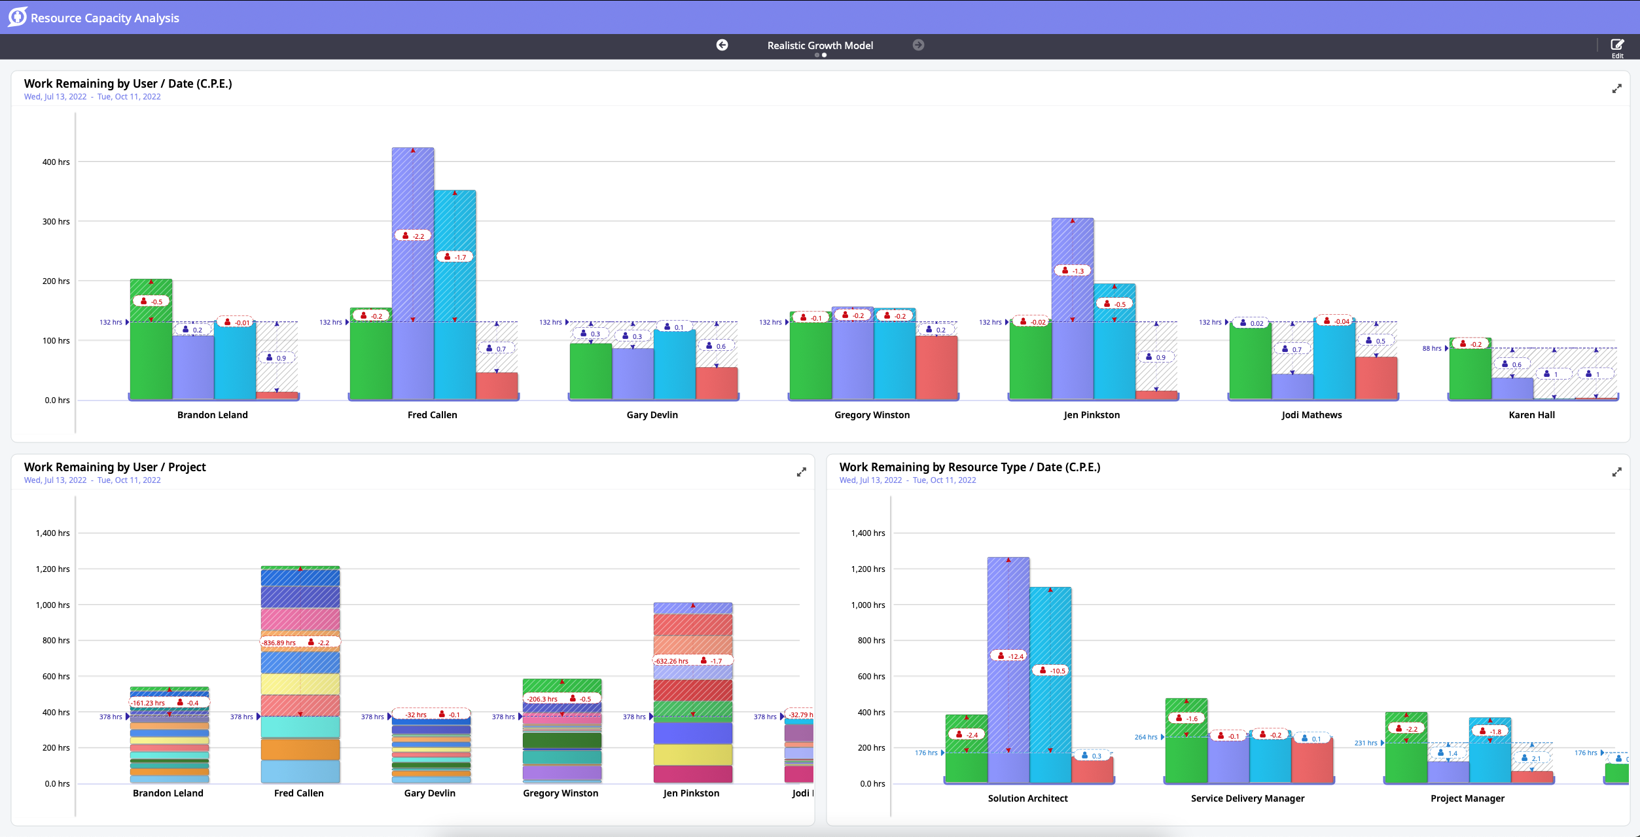The image size is (1640, 837).
Task: Go to the previous dashboard page arrow
Action: tap(722, 45)
